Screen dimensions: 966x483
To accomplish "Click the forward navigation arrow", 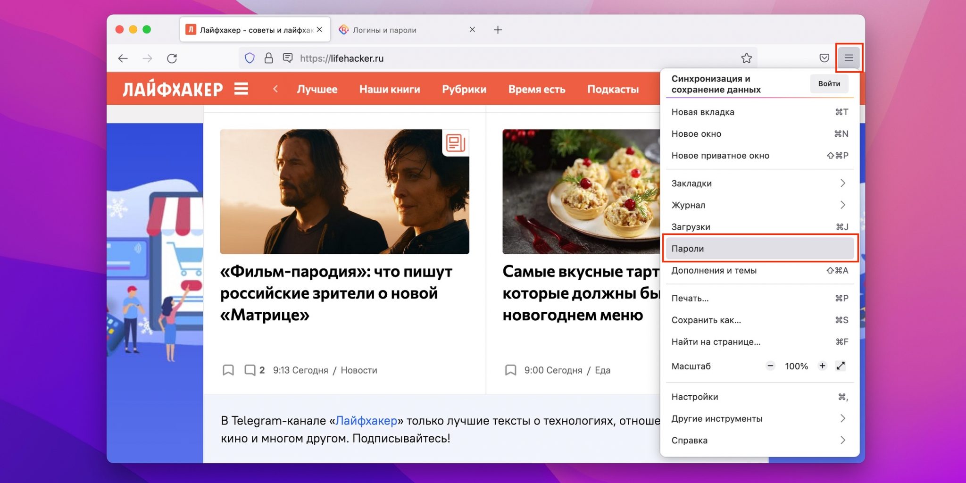I will point(148,58).
